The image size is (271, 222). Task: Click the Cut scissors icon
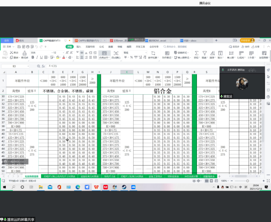click(11, 53)
